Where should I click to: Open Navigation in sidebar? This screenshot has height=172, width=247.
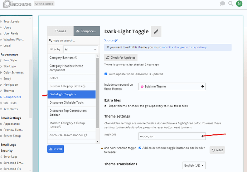pyautogui.click(x=11, y=85)
